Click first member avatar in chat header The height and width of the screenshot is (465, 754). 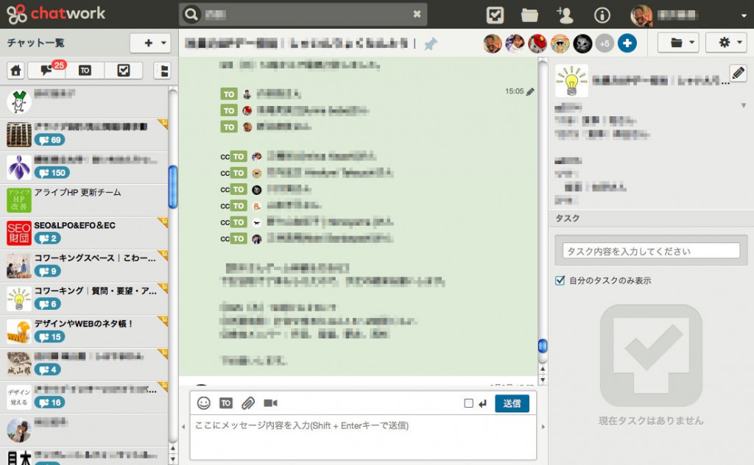click(x=493, y=43)
